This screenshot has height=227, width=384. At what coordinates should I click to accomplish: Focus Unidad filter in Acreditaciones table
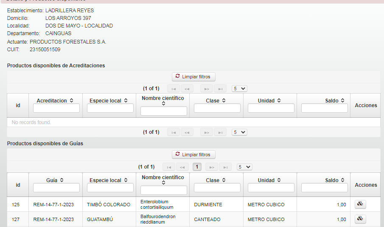(x=271, y=108)
